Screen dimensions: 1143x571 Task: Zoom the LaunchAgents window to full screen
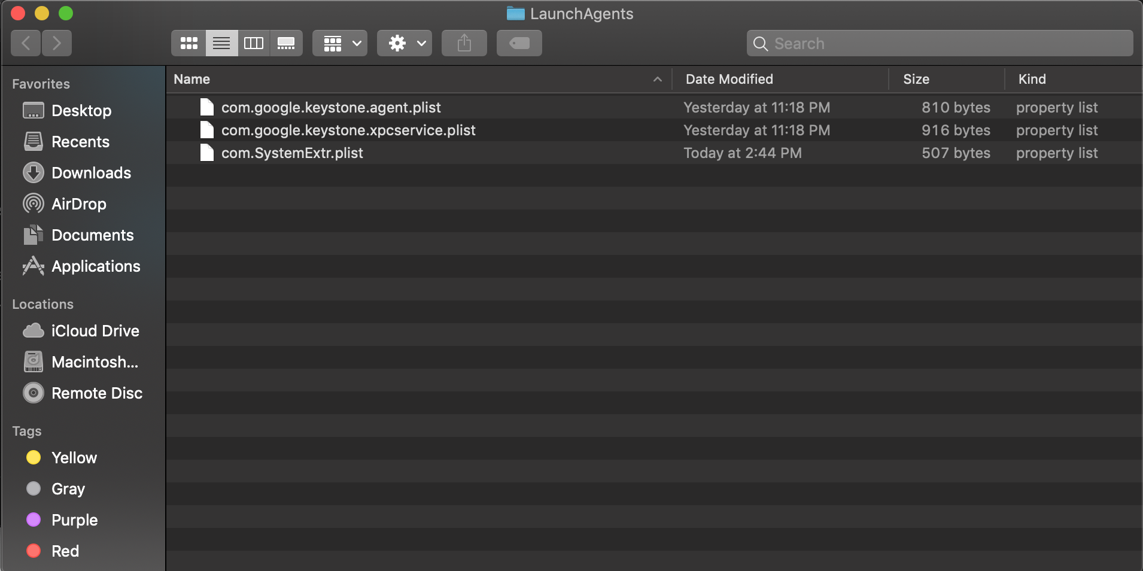[x=66, y=13]
